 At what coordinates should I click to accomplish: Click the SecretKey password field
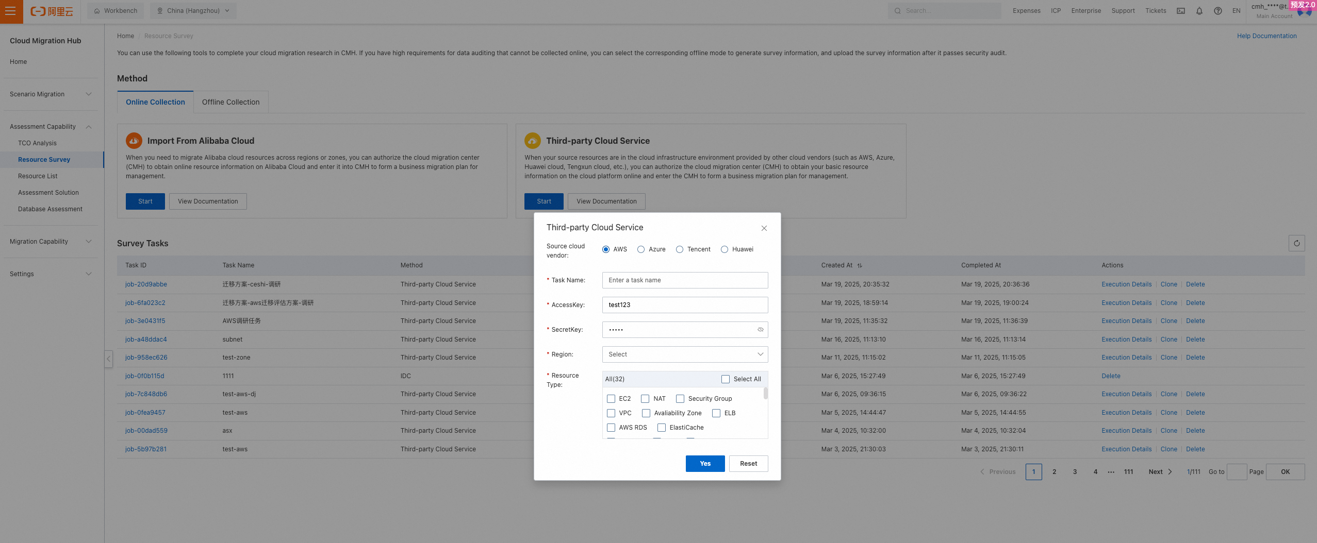[x=685, y=330]
